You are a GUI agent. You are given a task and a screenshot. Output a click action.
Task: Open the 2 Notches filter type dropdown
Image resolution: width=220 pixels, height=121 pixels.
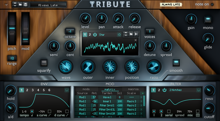click(x=199, y=90)
